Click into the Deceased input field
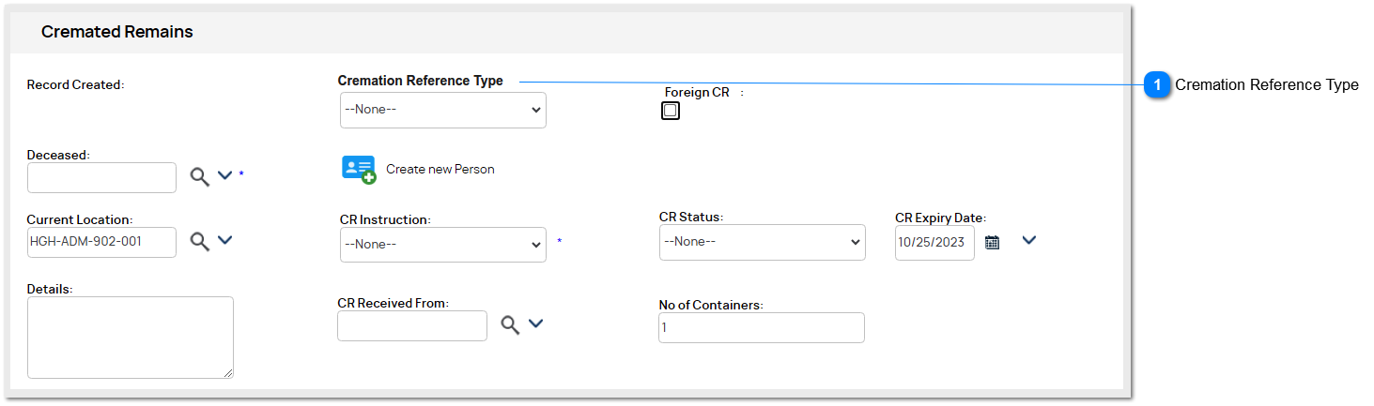 pyautogui.click(x=101, y=177)
